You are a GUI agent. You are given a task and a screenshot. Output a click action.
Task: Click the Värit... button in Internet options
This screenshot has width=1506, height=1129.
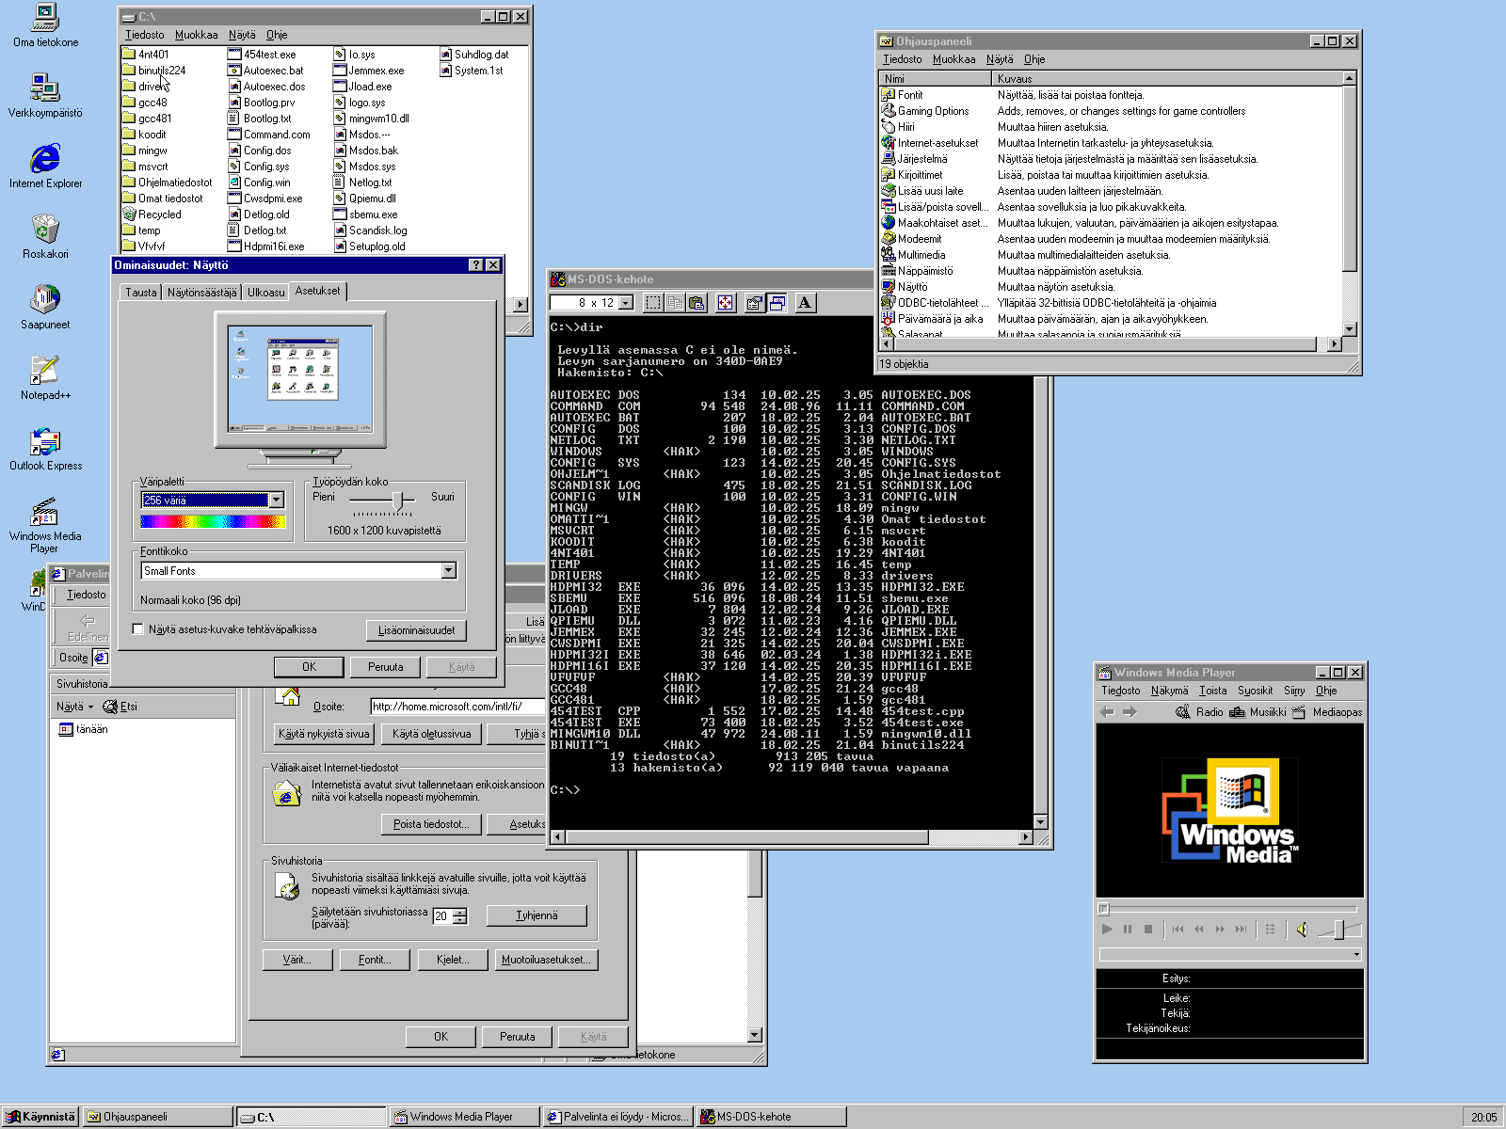pyautogui.click(x=297, y=960)
